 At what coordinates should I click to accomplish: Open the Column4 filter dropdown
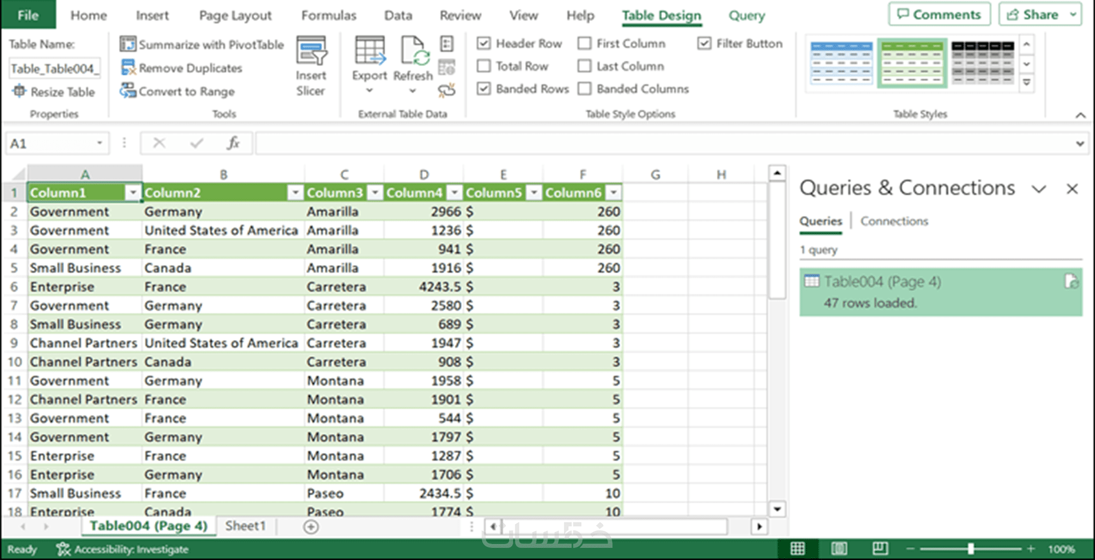tap(455, 193)
